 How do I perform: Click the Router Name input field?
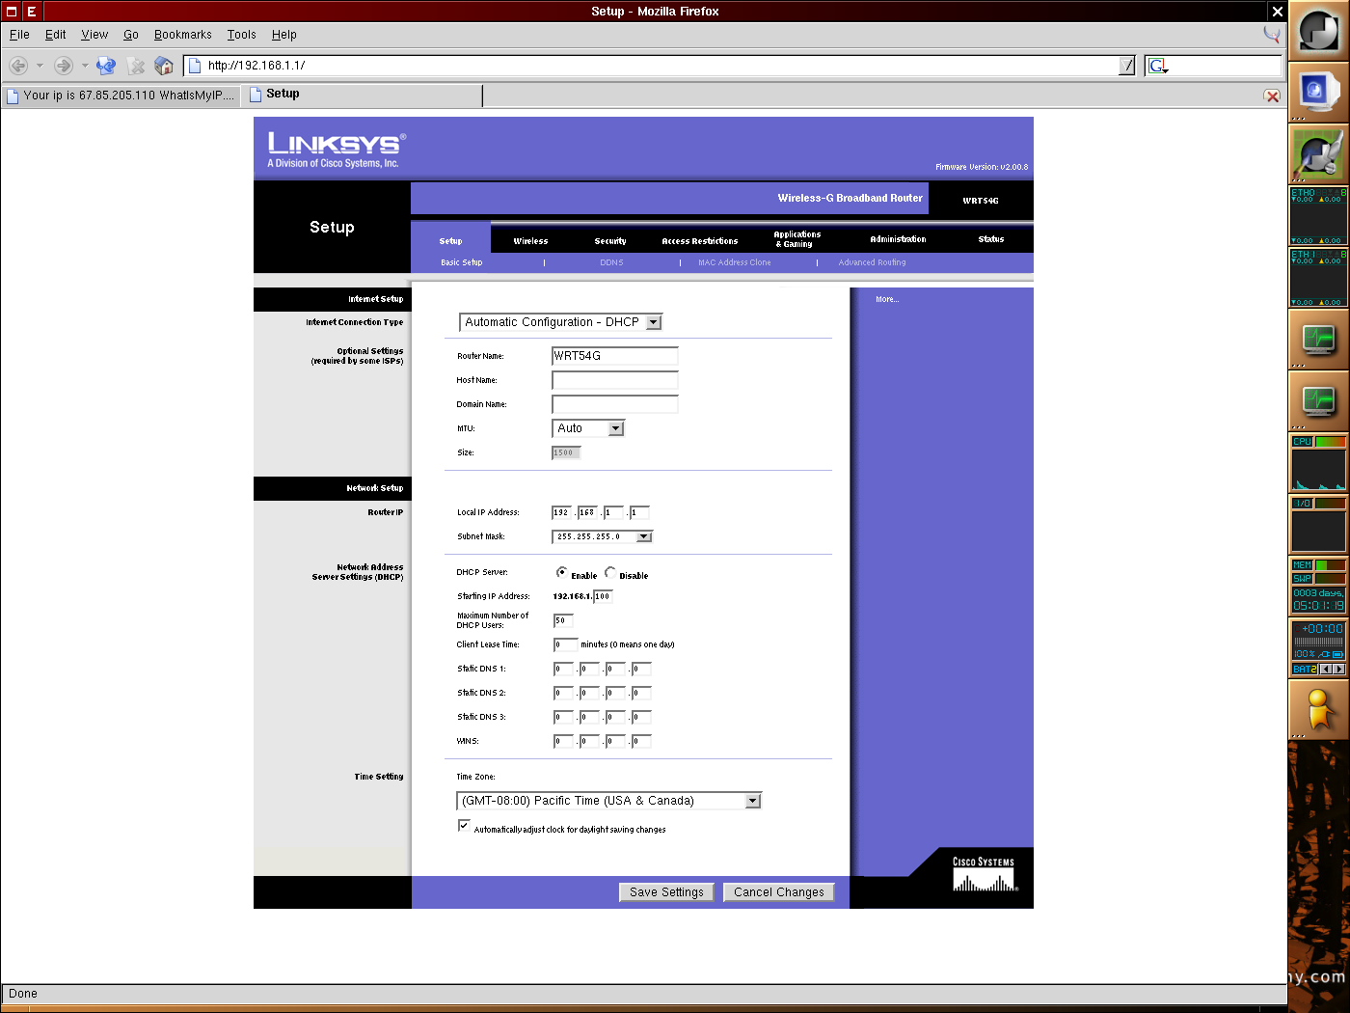coord(615,356)
